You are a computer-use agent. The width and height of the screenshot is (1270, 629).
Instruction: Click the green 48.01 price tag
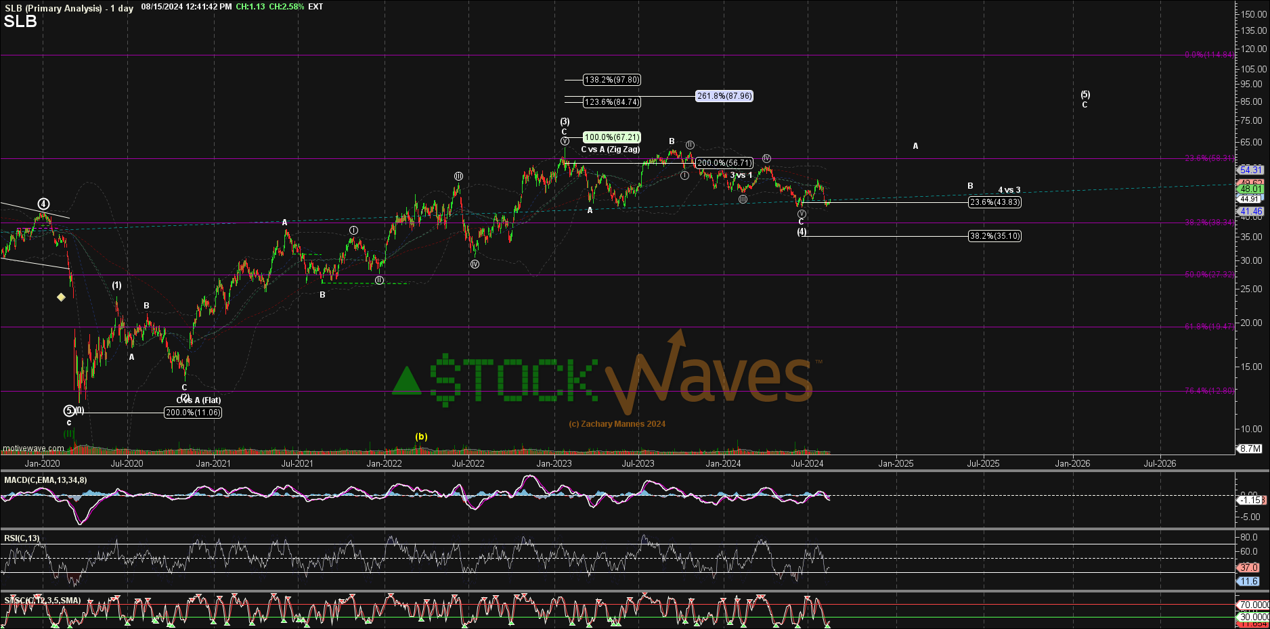tap(1250, 190)
